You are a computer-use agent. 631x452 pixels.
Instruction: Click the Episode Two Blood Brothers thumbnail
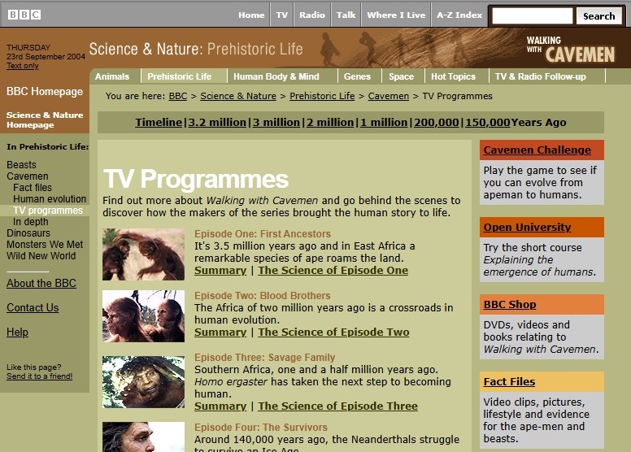[143, 316]
